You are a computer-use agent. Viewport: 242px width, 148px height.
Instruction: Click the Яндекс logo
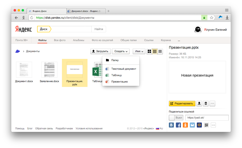[24, 29]
